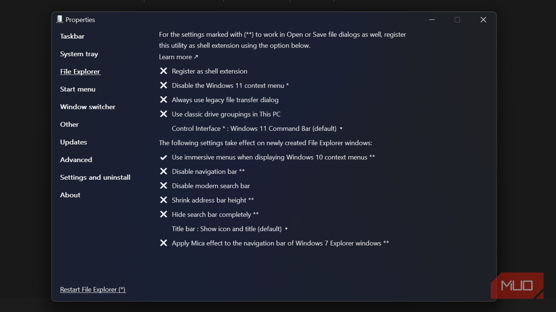Enable Use classic drive groupings in This PC
This screenshot has height=312, width=556.
(x=226, y=114)
